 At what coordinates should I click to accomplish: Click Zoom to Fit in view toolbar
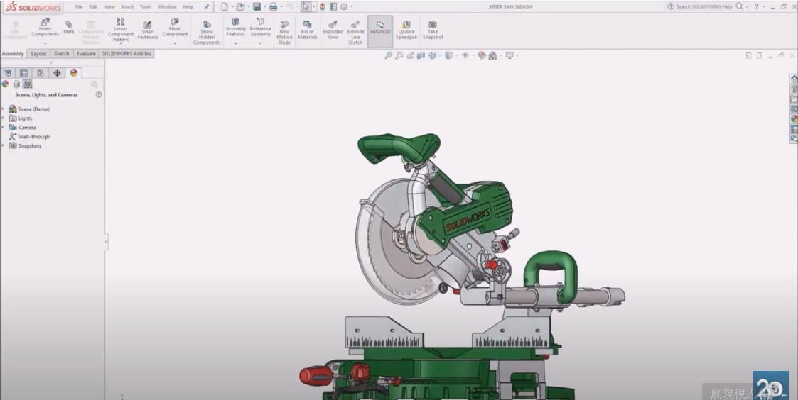pos(388,55)
